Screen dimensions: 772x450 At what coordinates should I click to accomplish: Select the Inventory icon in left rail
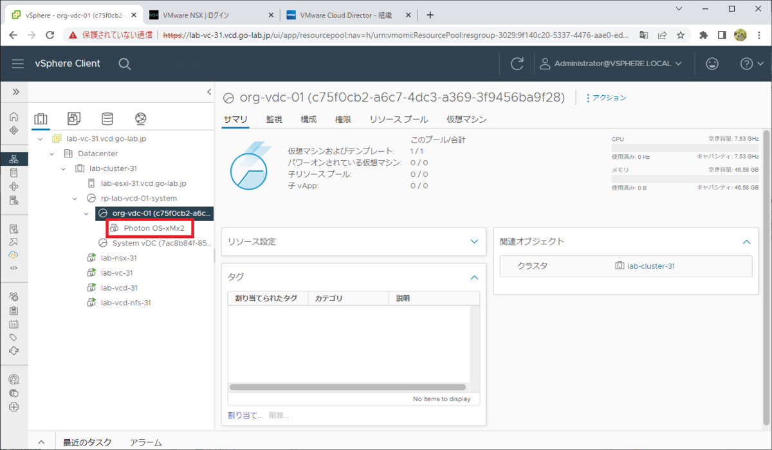(x=14, y=159)
